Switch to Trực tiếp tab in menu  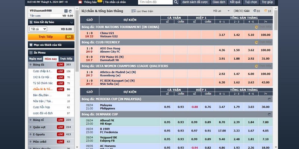[66, 59]
